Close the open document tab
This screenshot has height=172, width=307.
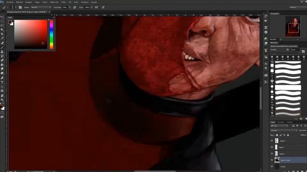[49, 12]
